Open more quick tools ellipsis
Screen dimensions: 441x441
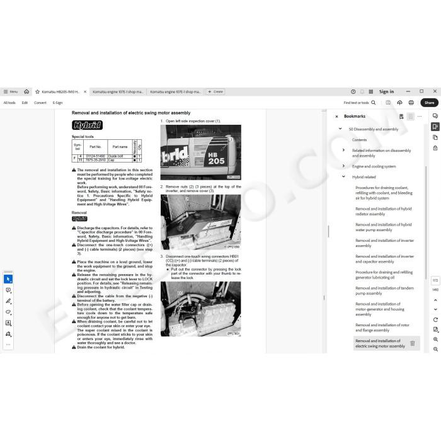click(8, 345)
